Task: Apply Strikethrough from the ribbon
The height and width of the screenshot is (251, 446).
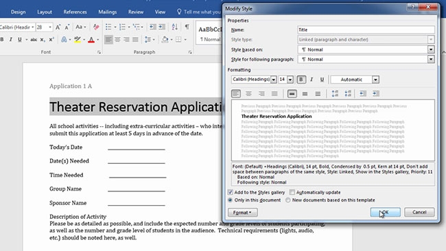Action: coord(34,40)
